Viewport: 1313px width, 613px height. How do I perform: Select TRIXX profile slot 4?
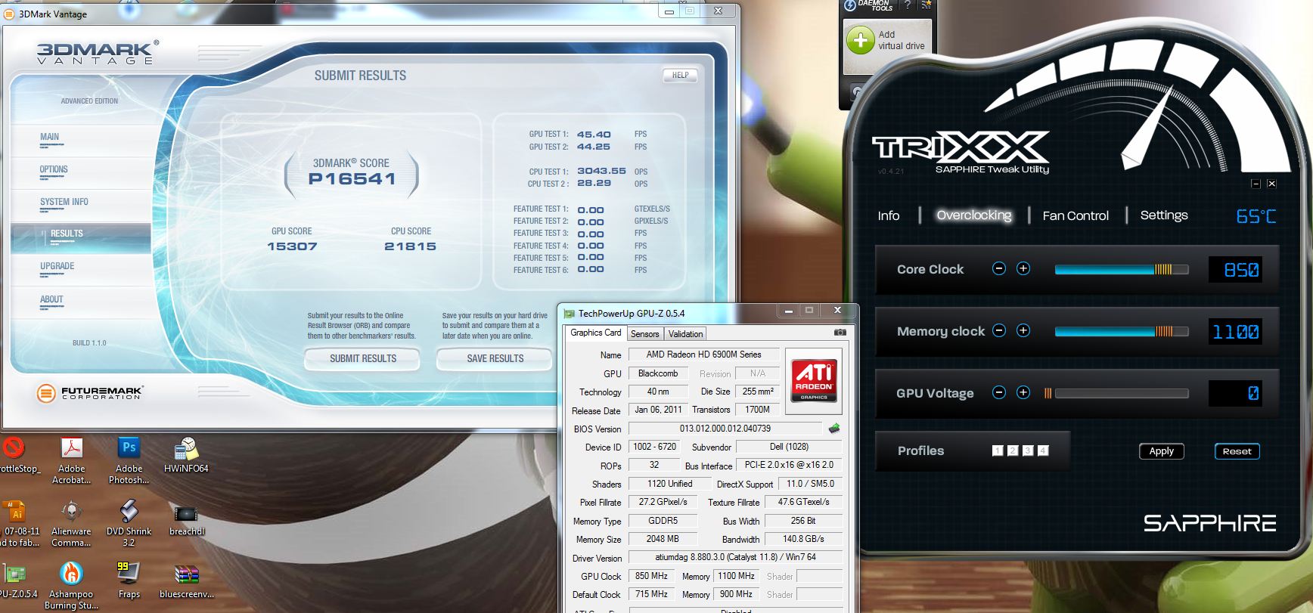coord(1043,450)
